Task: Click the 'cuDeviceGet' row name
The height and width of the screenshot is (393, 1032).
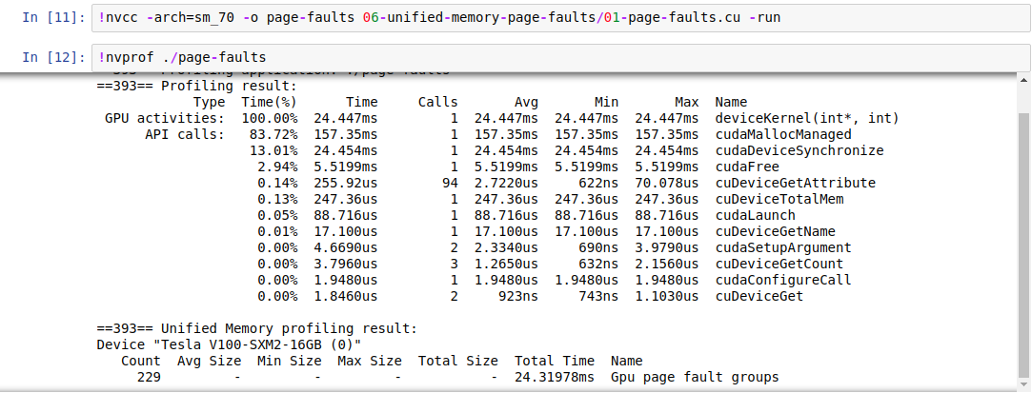Action: point(759,296)
